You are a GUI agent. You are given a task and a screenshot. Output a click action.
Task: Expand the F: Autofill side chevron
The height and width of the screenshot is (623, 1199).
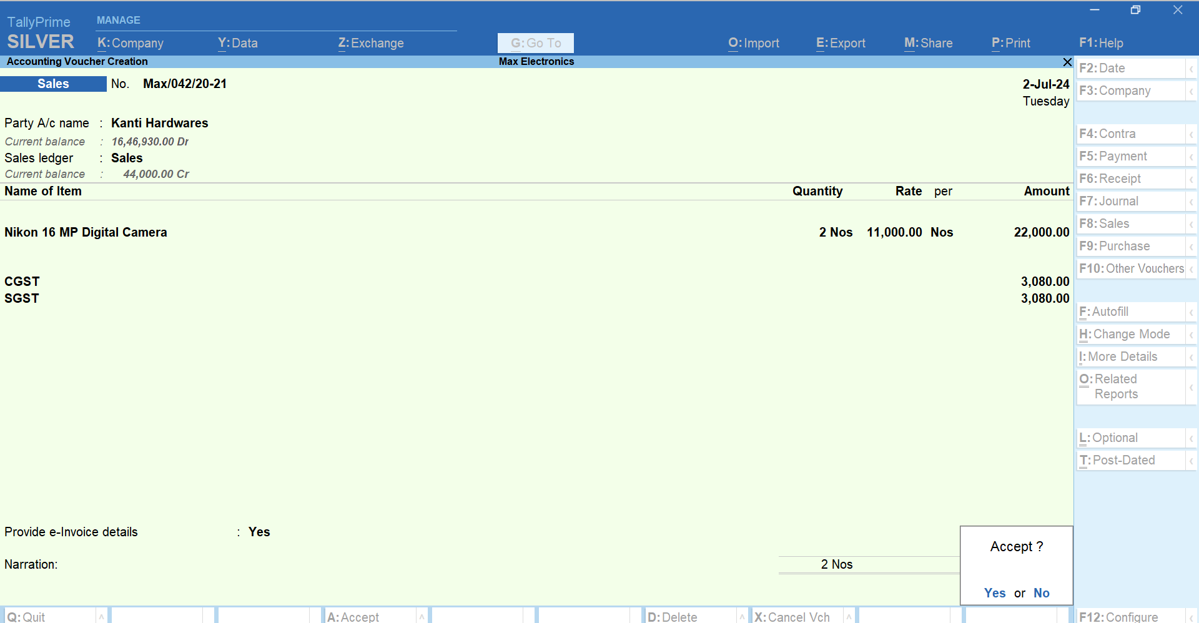click(1192, 312)
